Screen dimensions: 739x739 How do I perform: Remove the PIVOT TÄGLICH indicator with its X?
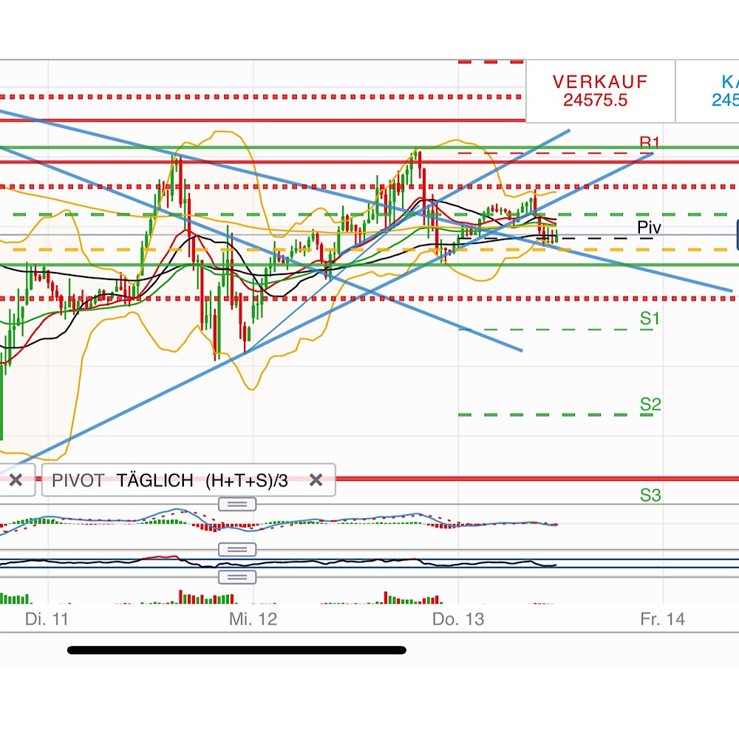[x=316, y=480]
